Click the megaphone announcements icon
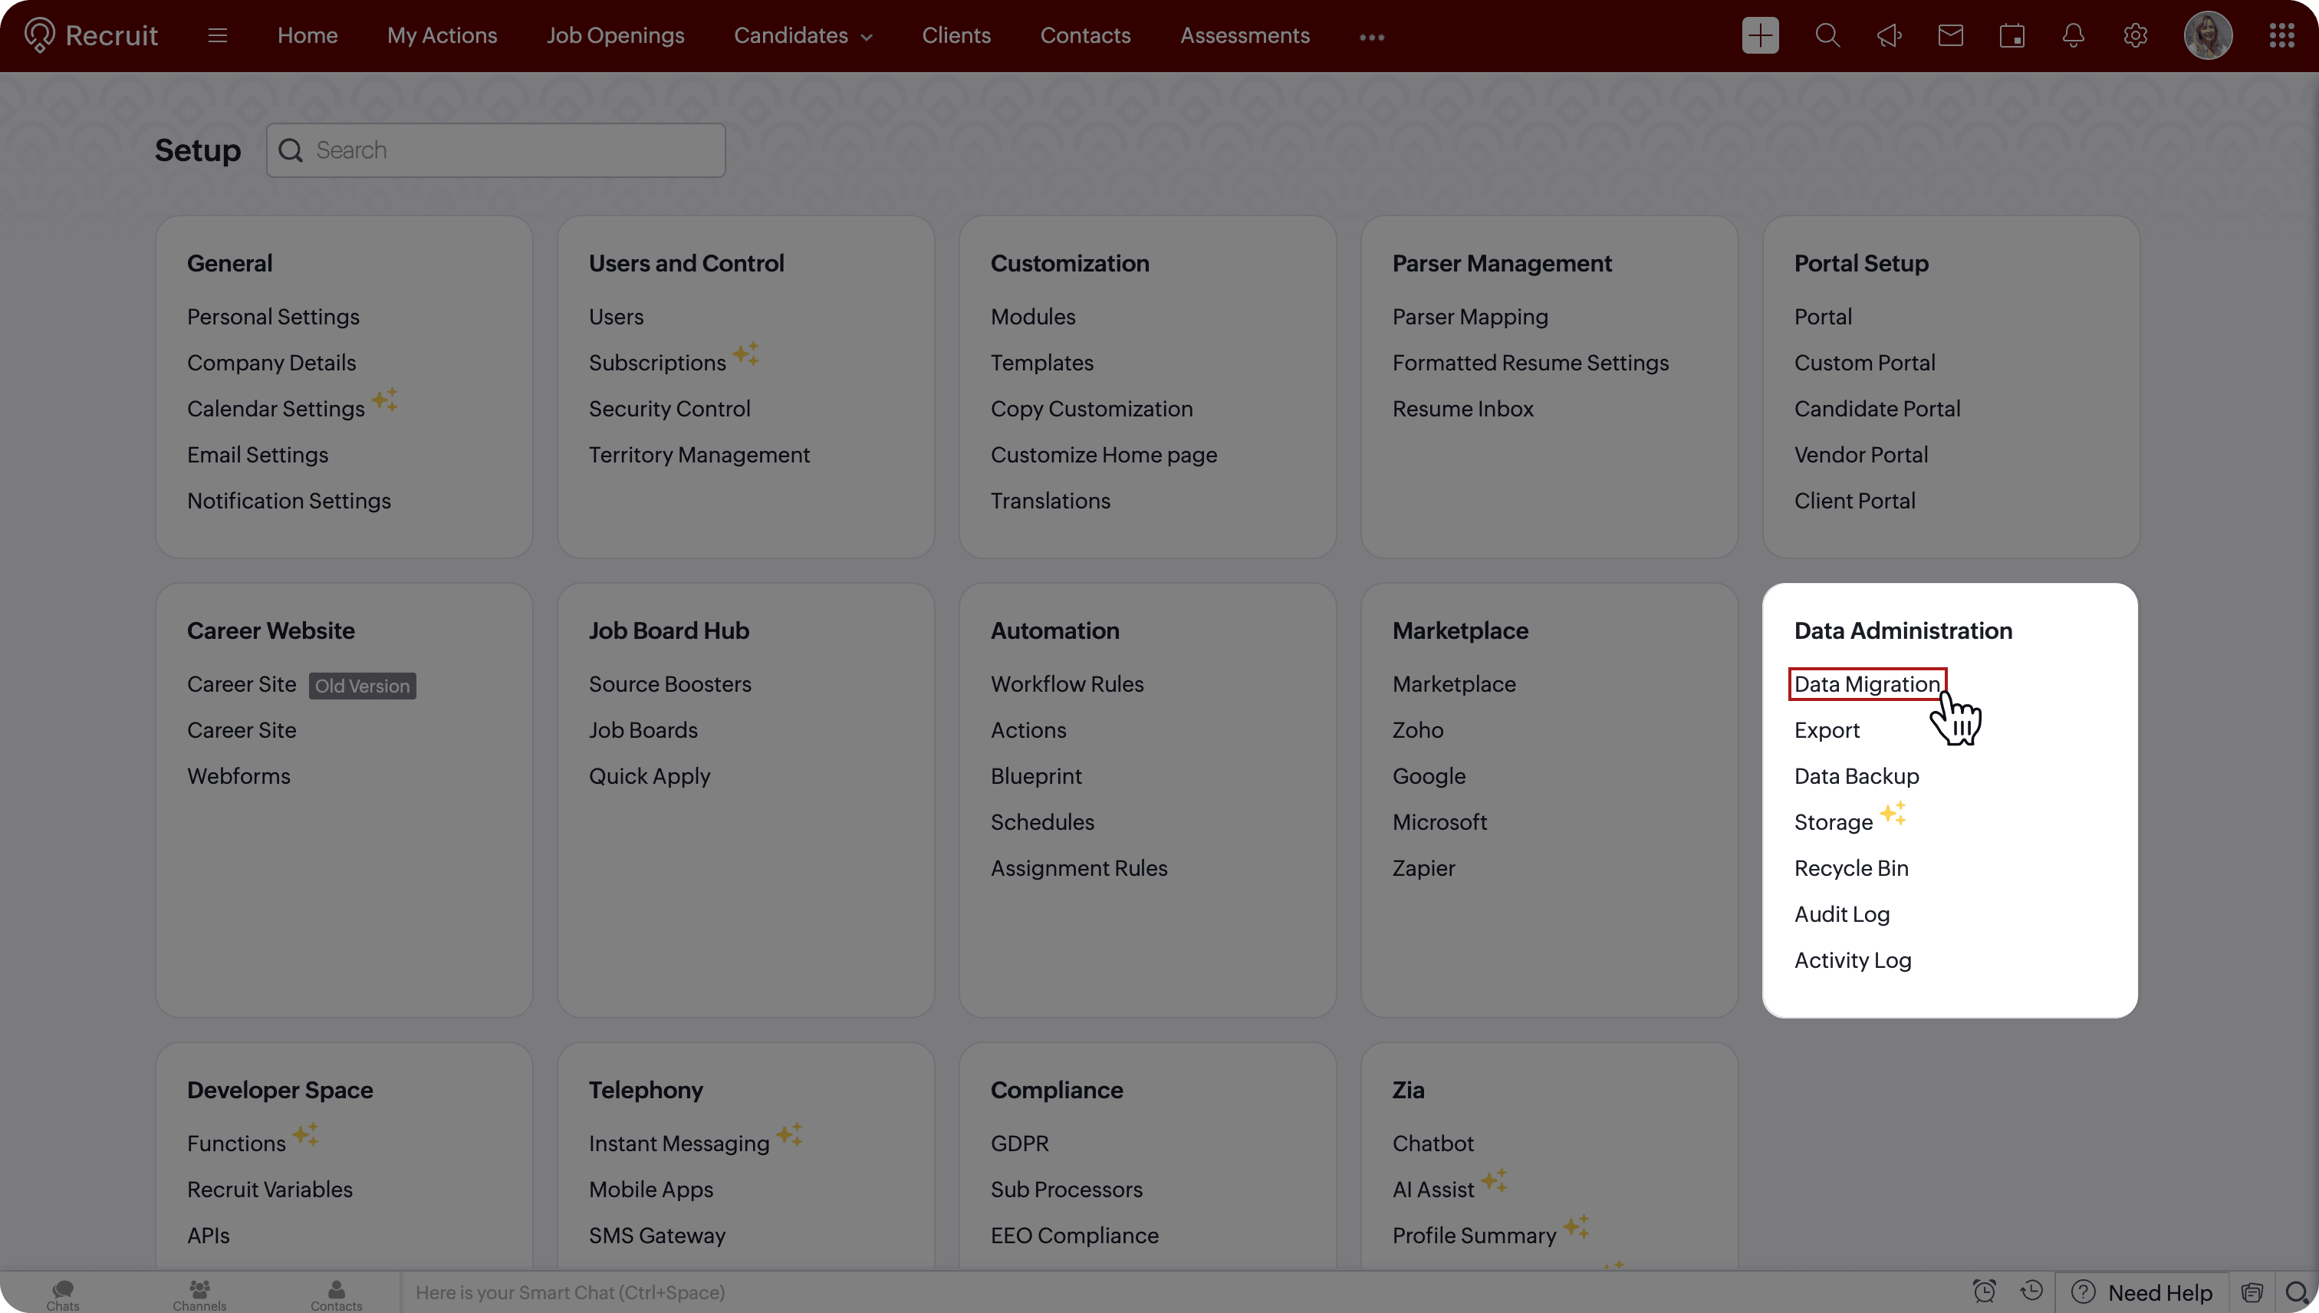This screenshot has width=2319, height=1313. (x=1889, y=36)
